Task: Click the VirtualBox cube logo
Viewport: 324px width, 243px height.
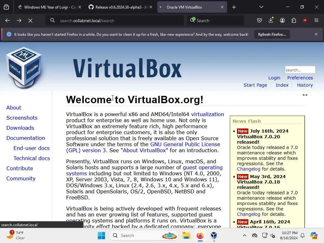Action: click(x=24, y=68)
